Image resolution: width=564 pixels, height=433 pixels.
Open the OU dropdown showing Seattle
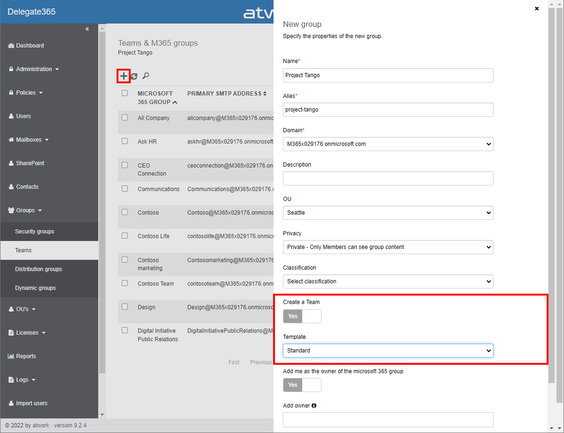[388, 213]
